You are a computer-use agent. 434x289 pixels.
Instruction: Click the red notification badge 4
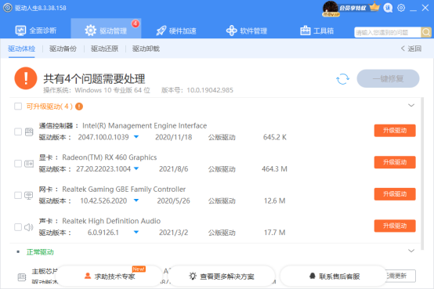click(136, 23)
